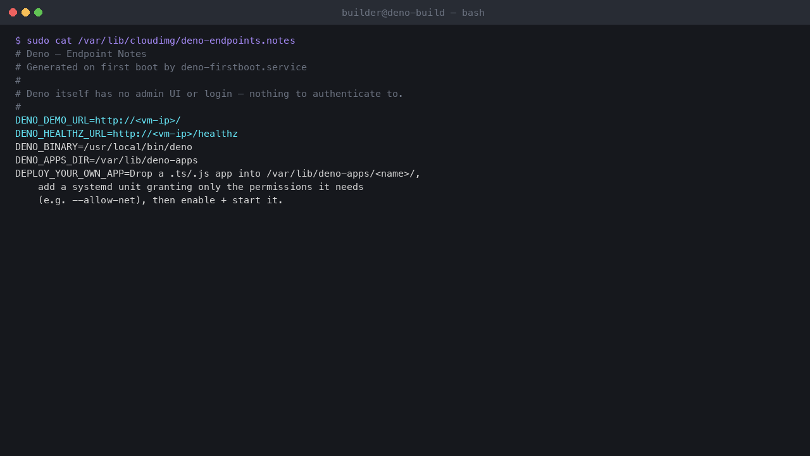Click the window title builder@deno-build — bash
This screenshot has width=810, height=456.
pyautogui.click(x=413, y=13)
